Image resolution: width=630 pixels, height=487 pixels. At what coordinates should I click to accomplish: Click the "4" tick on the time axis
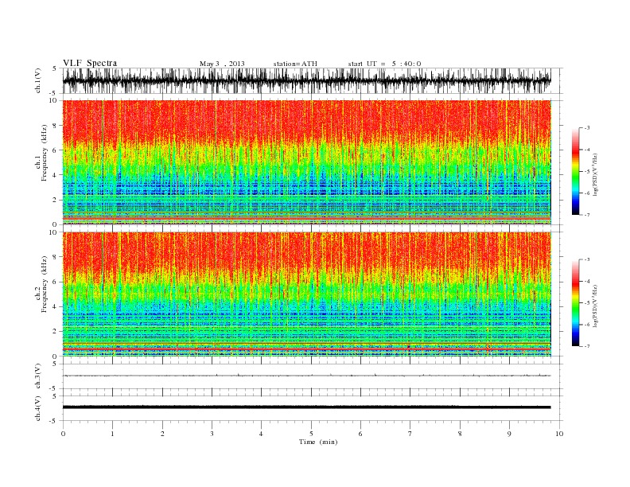[x=261, y=434]
